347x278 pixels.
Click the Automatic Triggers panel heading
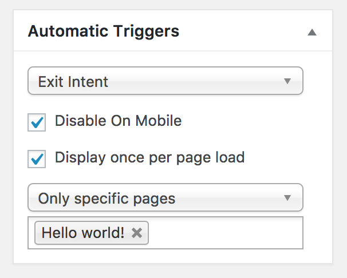click(104, 31)
